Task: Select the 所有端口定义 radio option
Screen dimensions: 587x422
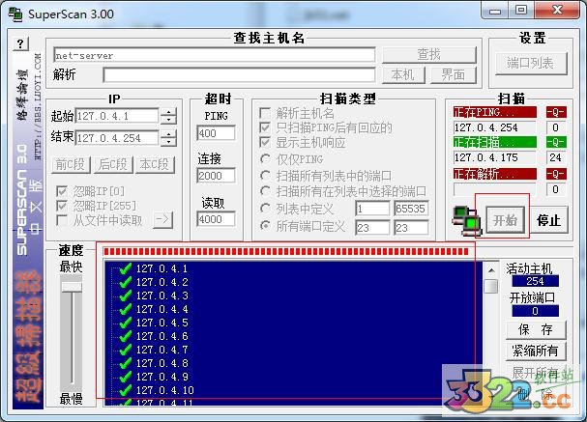Action: [265, 226]
